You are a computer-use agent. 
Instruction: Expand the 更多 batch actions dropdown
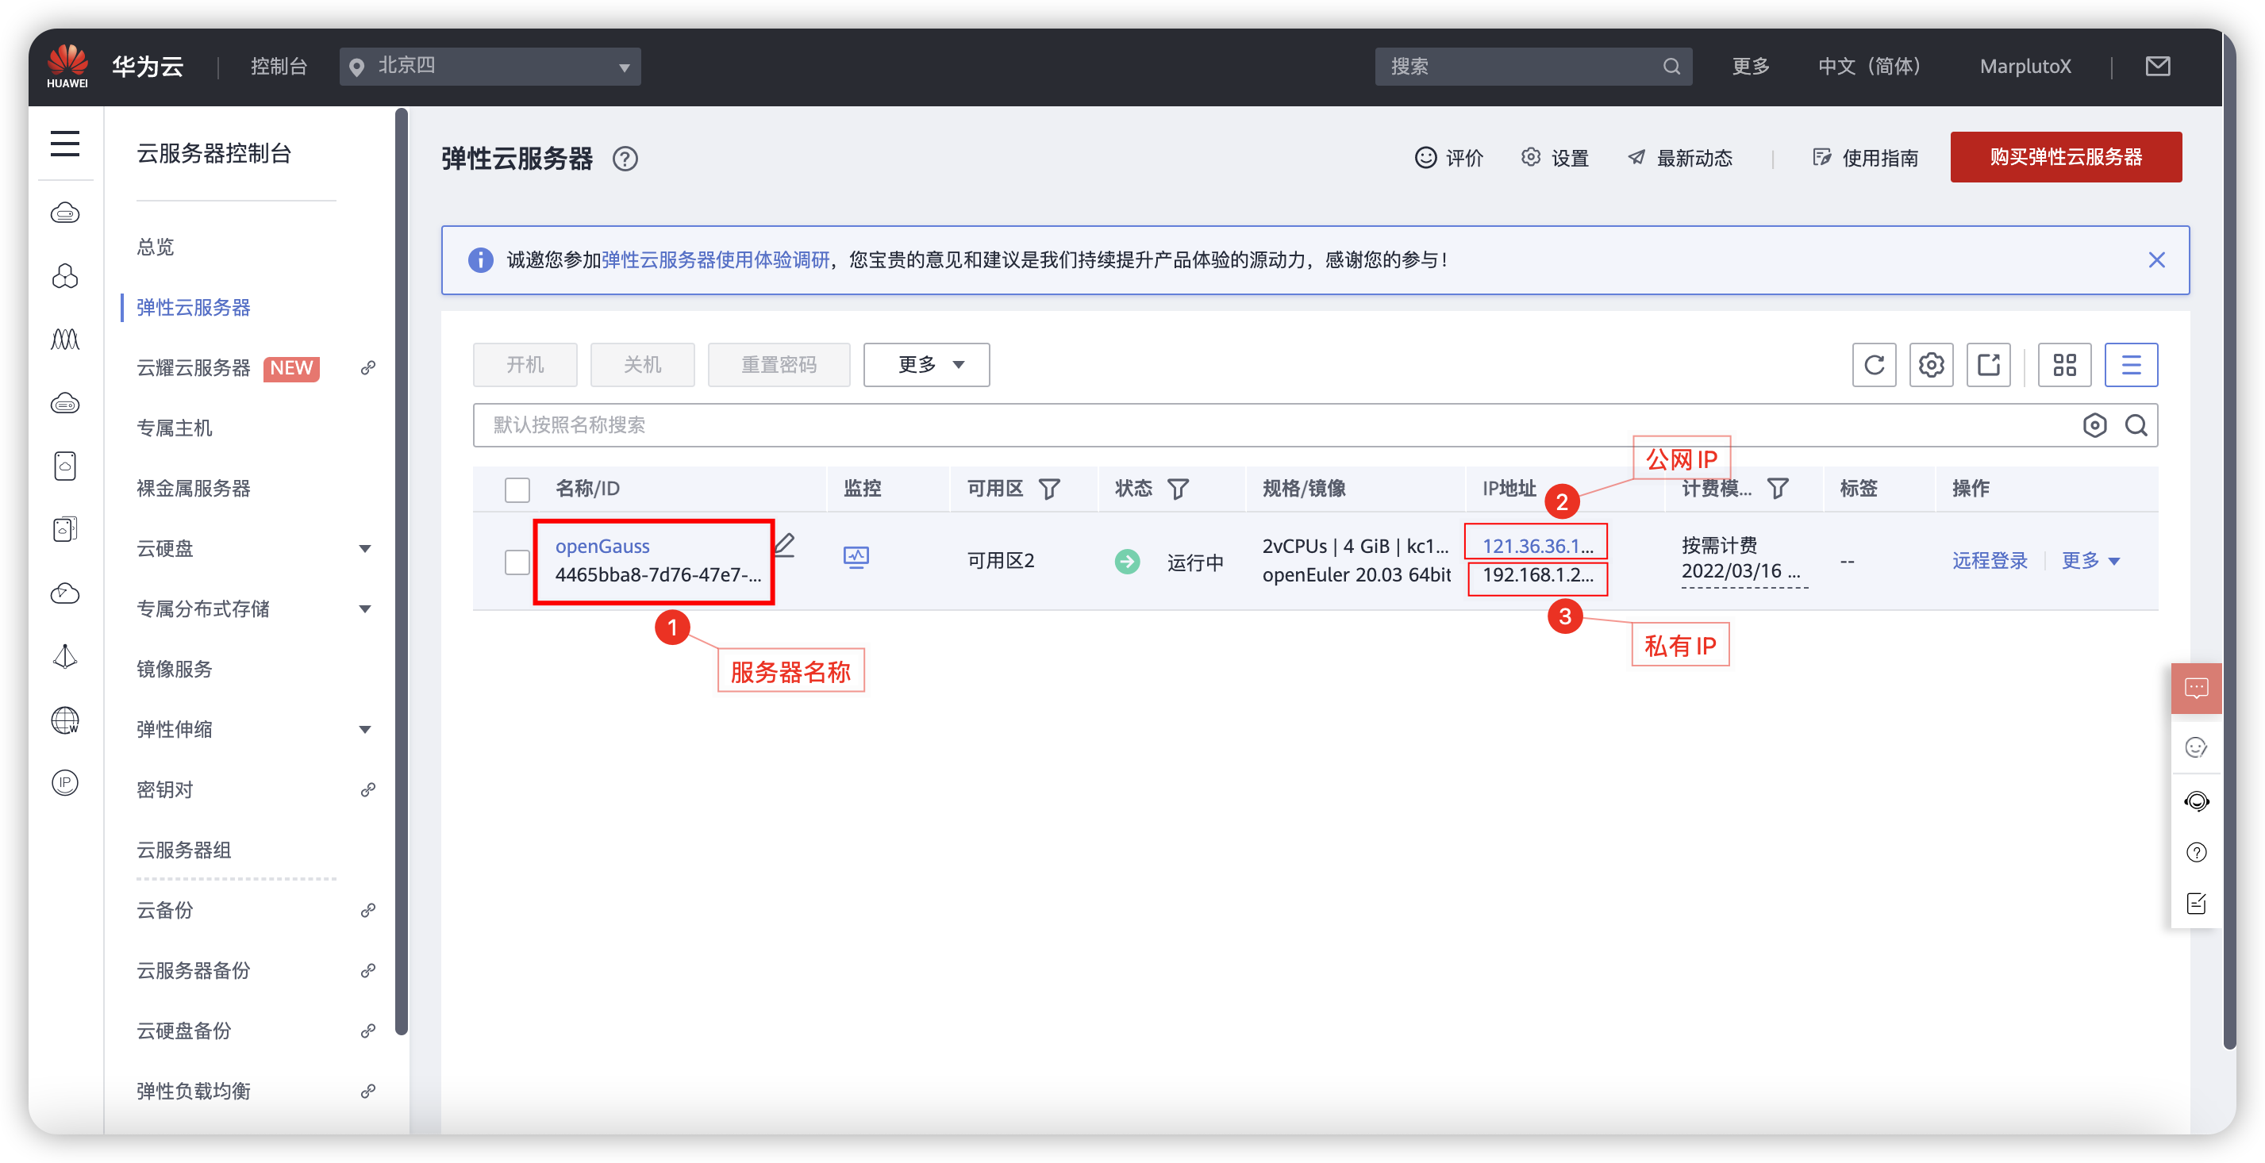pos(926,365)
